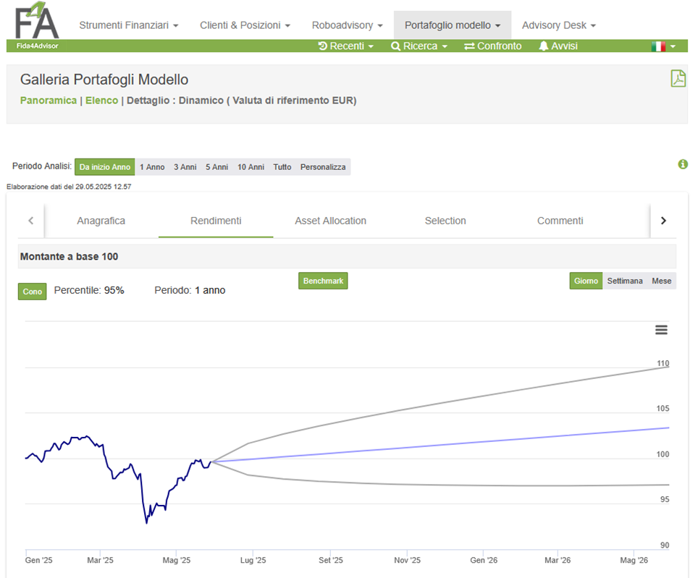Screen dimensions: 698x578
Task: Expand the Strumenti Finanziari dropdown
Action: pos(129,25)
